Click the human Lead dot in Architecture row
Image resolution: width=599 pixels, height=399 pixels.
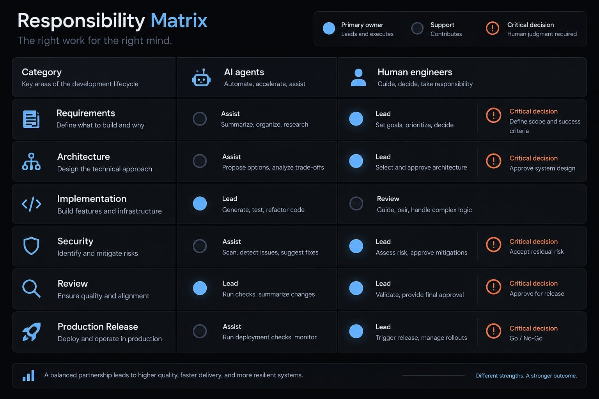tap(356, 161)
